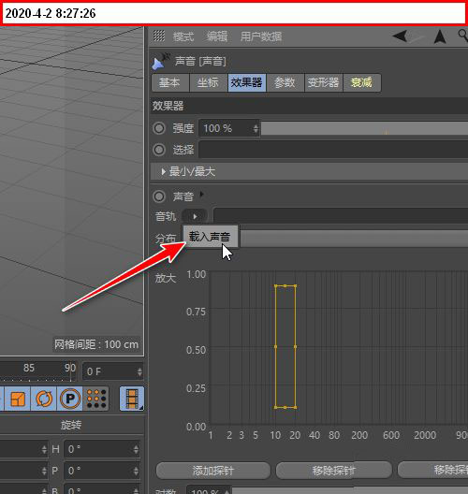Click the sound effector object icon
468x494 pixels.
[x=160, y=61]
